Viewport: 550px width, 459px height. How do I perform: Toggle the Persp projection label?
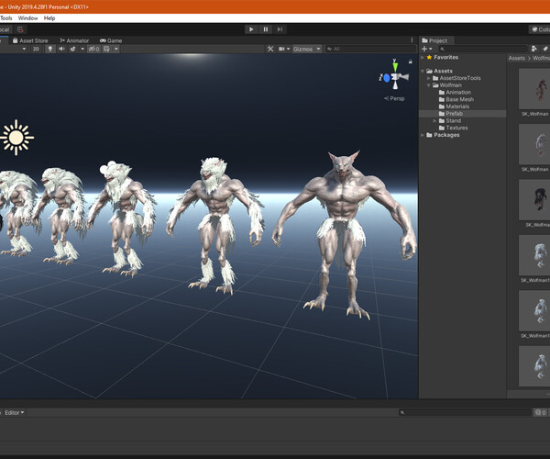[394, 98]
